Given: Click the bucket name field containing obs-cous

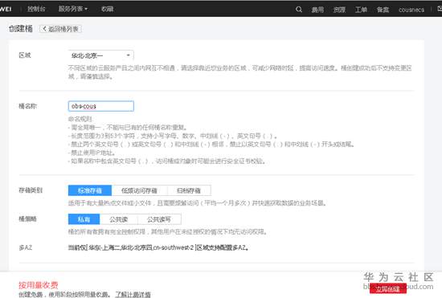Looking at the screenshot, I should [x=101, y=106].
